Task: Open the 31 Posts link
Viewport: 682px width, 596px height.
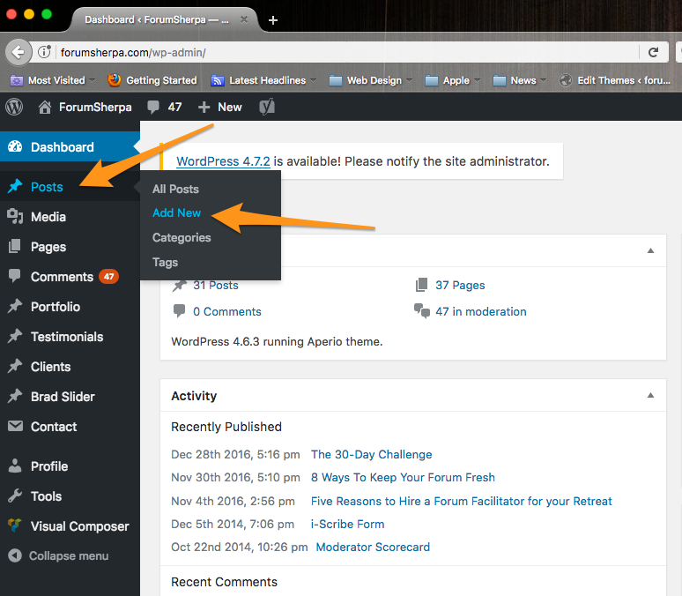Action: point(216,285)
